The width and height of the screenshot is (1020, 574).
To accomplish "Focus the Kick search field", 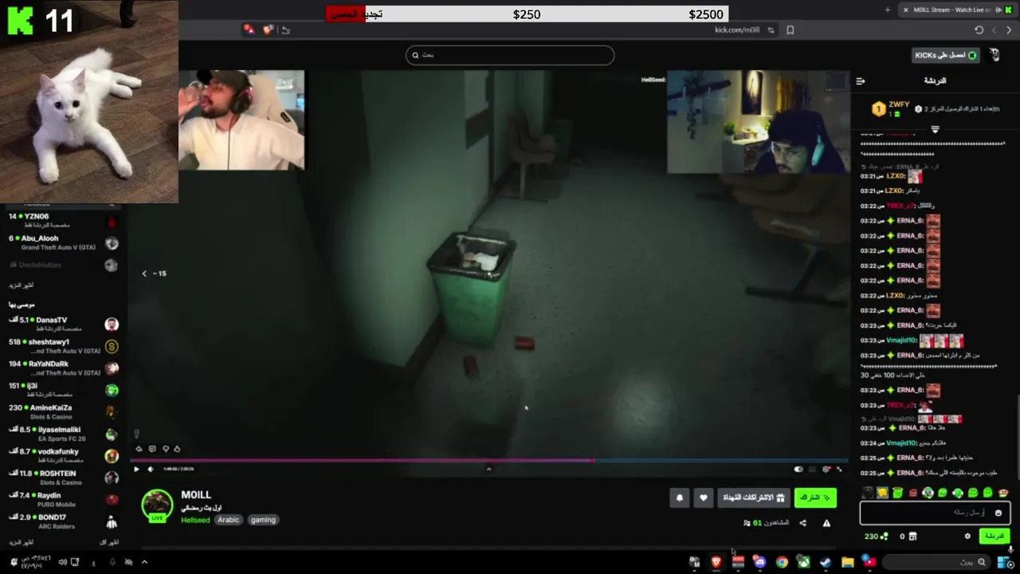I will 510,55.
